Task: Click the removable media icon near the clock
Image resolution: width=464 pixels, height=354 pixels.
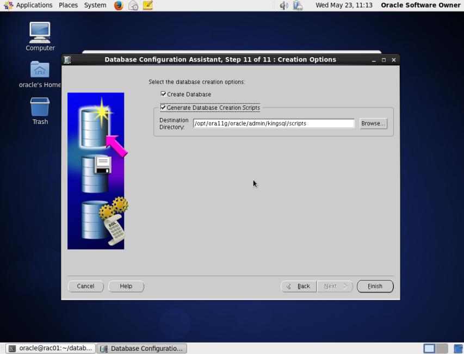Action: pos(297,5)
